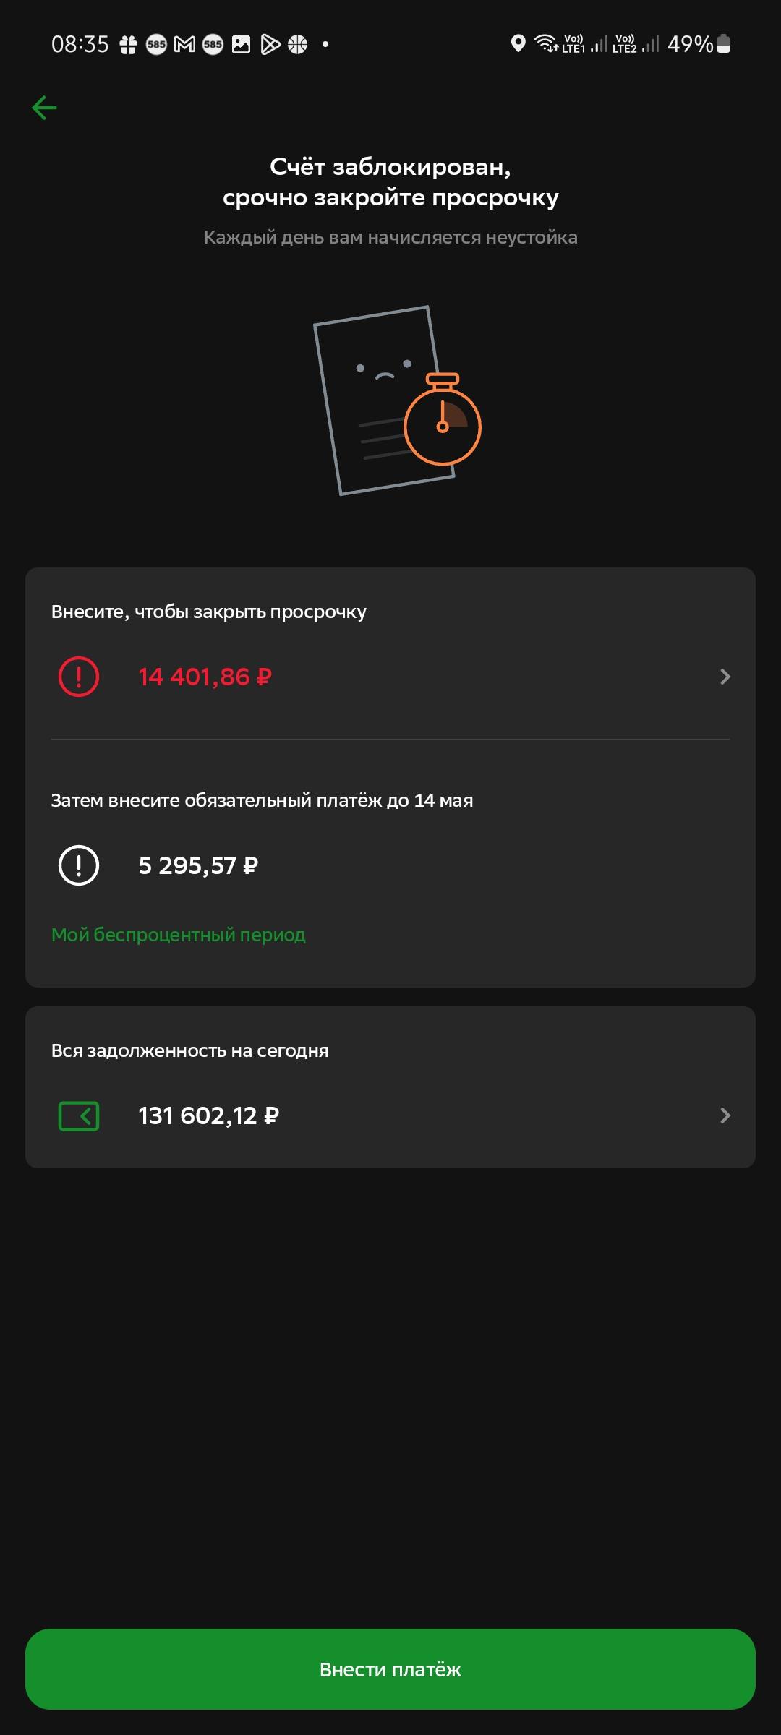This screenshot has width=781, height=1735.
Task: Tap the mandatory payment amount 5 295,57 ₽
Action: tap(198, 865)
